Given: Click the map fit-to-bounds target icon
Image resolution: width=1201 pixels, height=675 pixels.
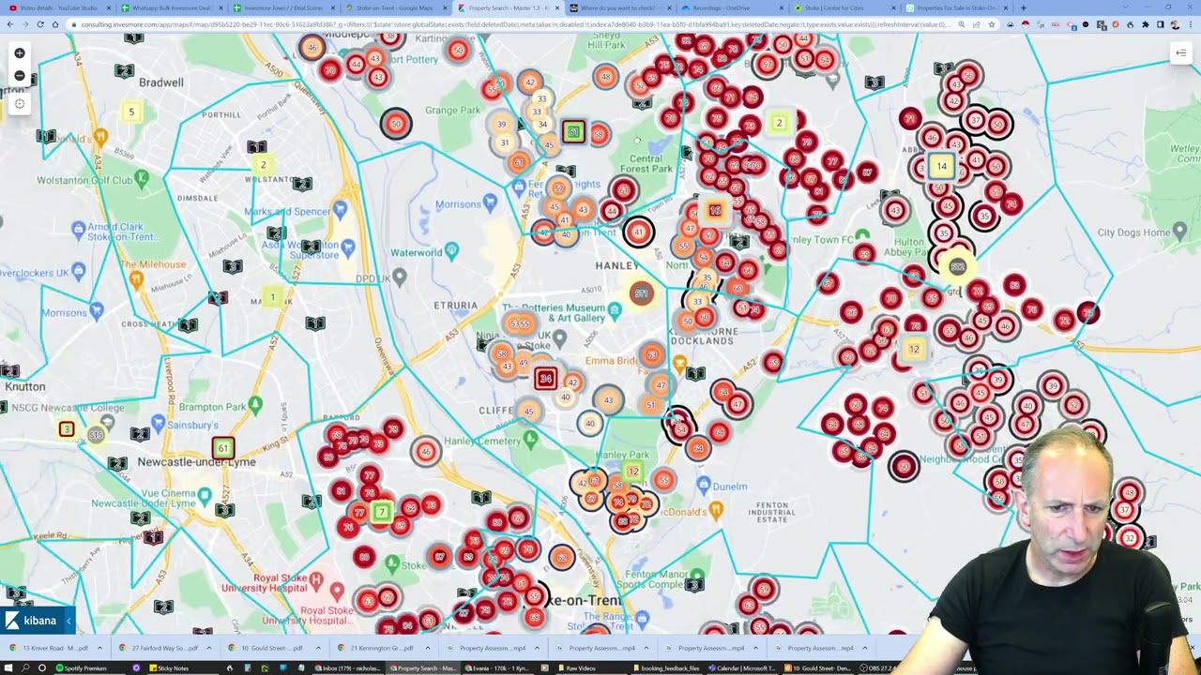Looking at the screenshot, I should (20, 104).
